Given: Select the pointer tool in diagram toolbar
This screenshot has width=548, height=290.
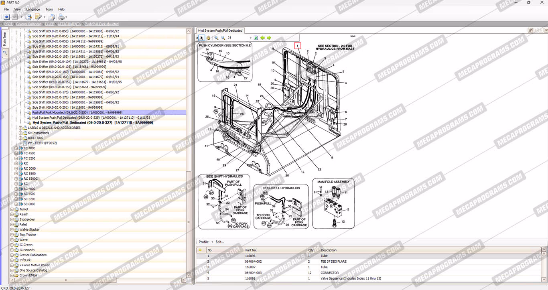Looking at the screenshot, I should (x=202, y=38).
